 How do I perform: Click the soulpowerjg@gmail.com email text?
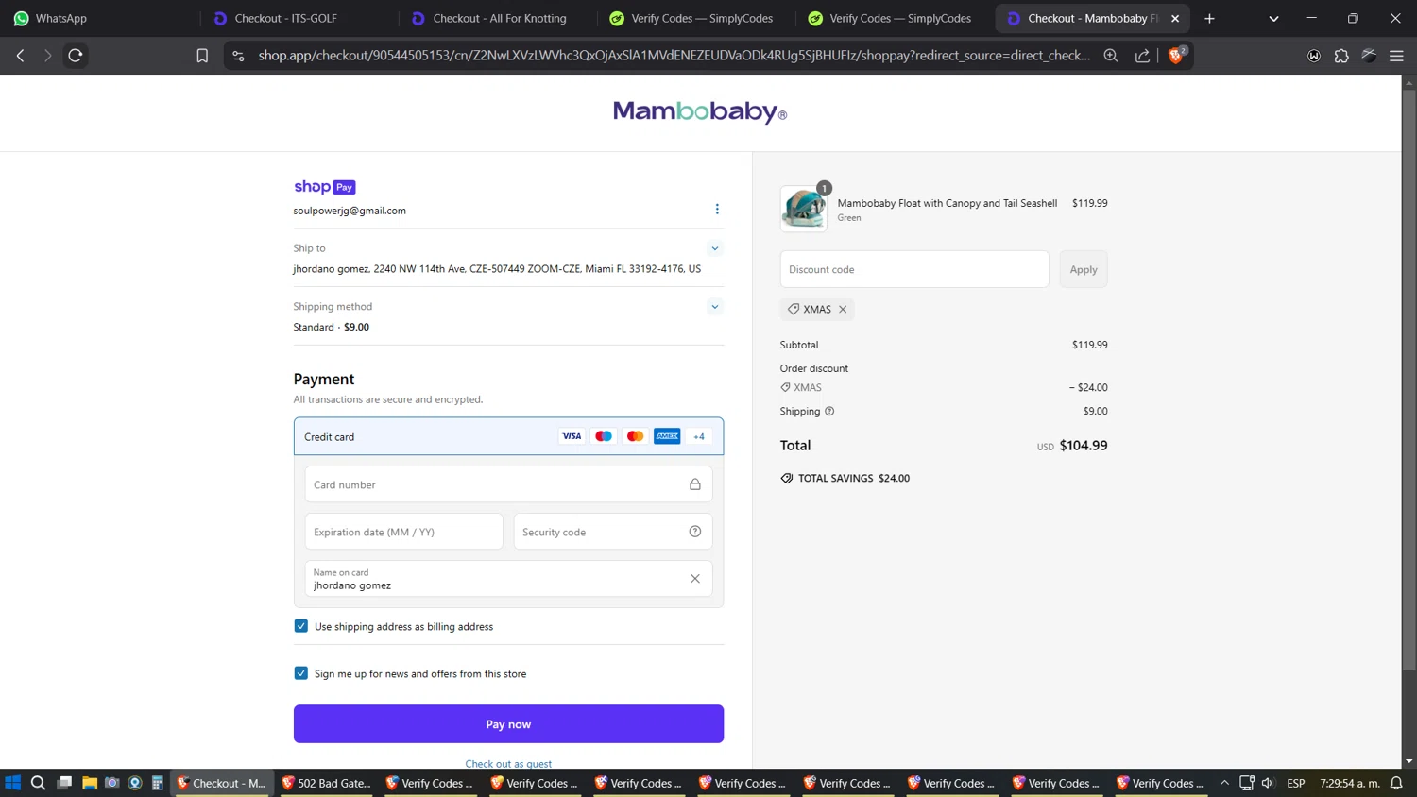350,211
